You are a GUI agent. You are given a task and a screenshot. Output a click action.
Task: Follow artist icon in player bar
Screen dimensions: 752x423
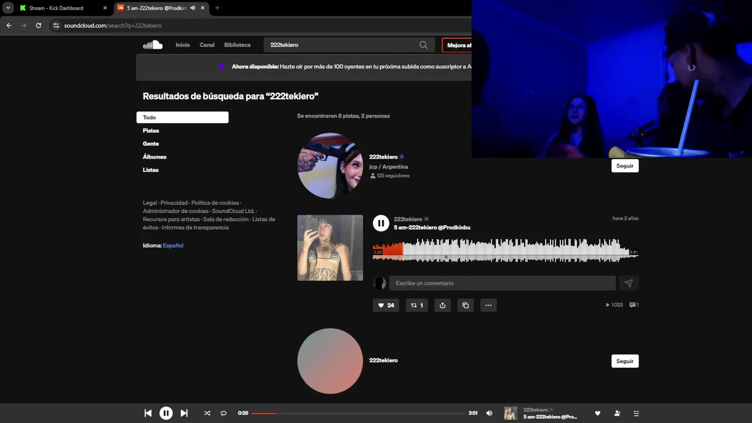coord(617,413)
